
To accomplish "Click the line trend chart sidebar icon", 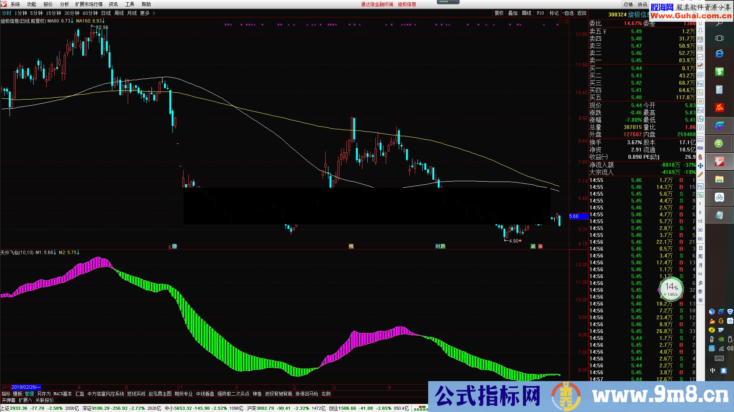I will point(700,57).
